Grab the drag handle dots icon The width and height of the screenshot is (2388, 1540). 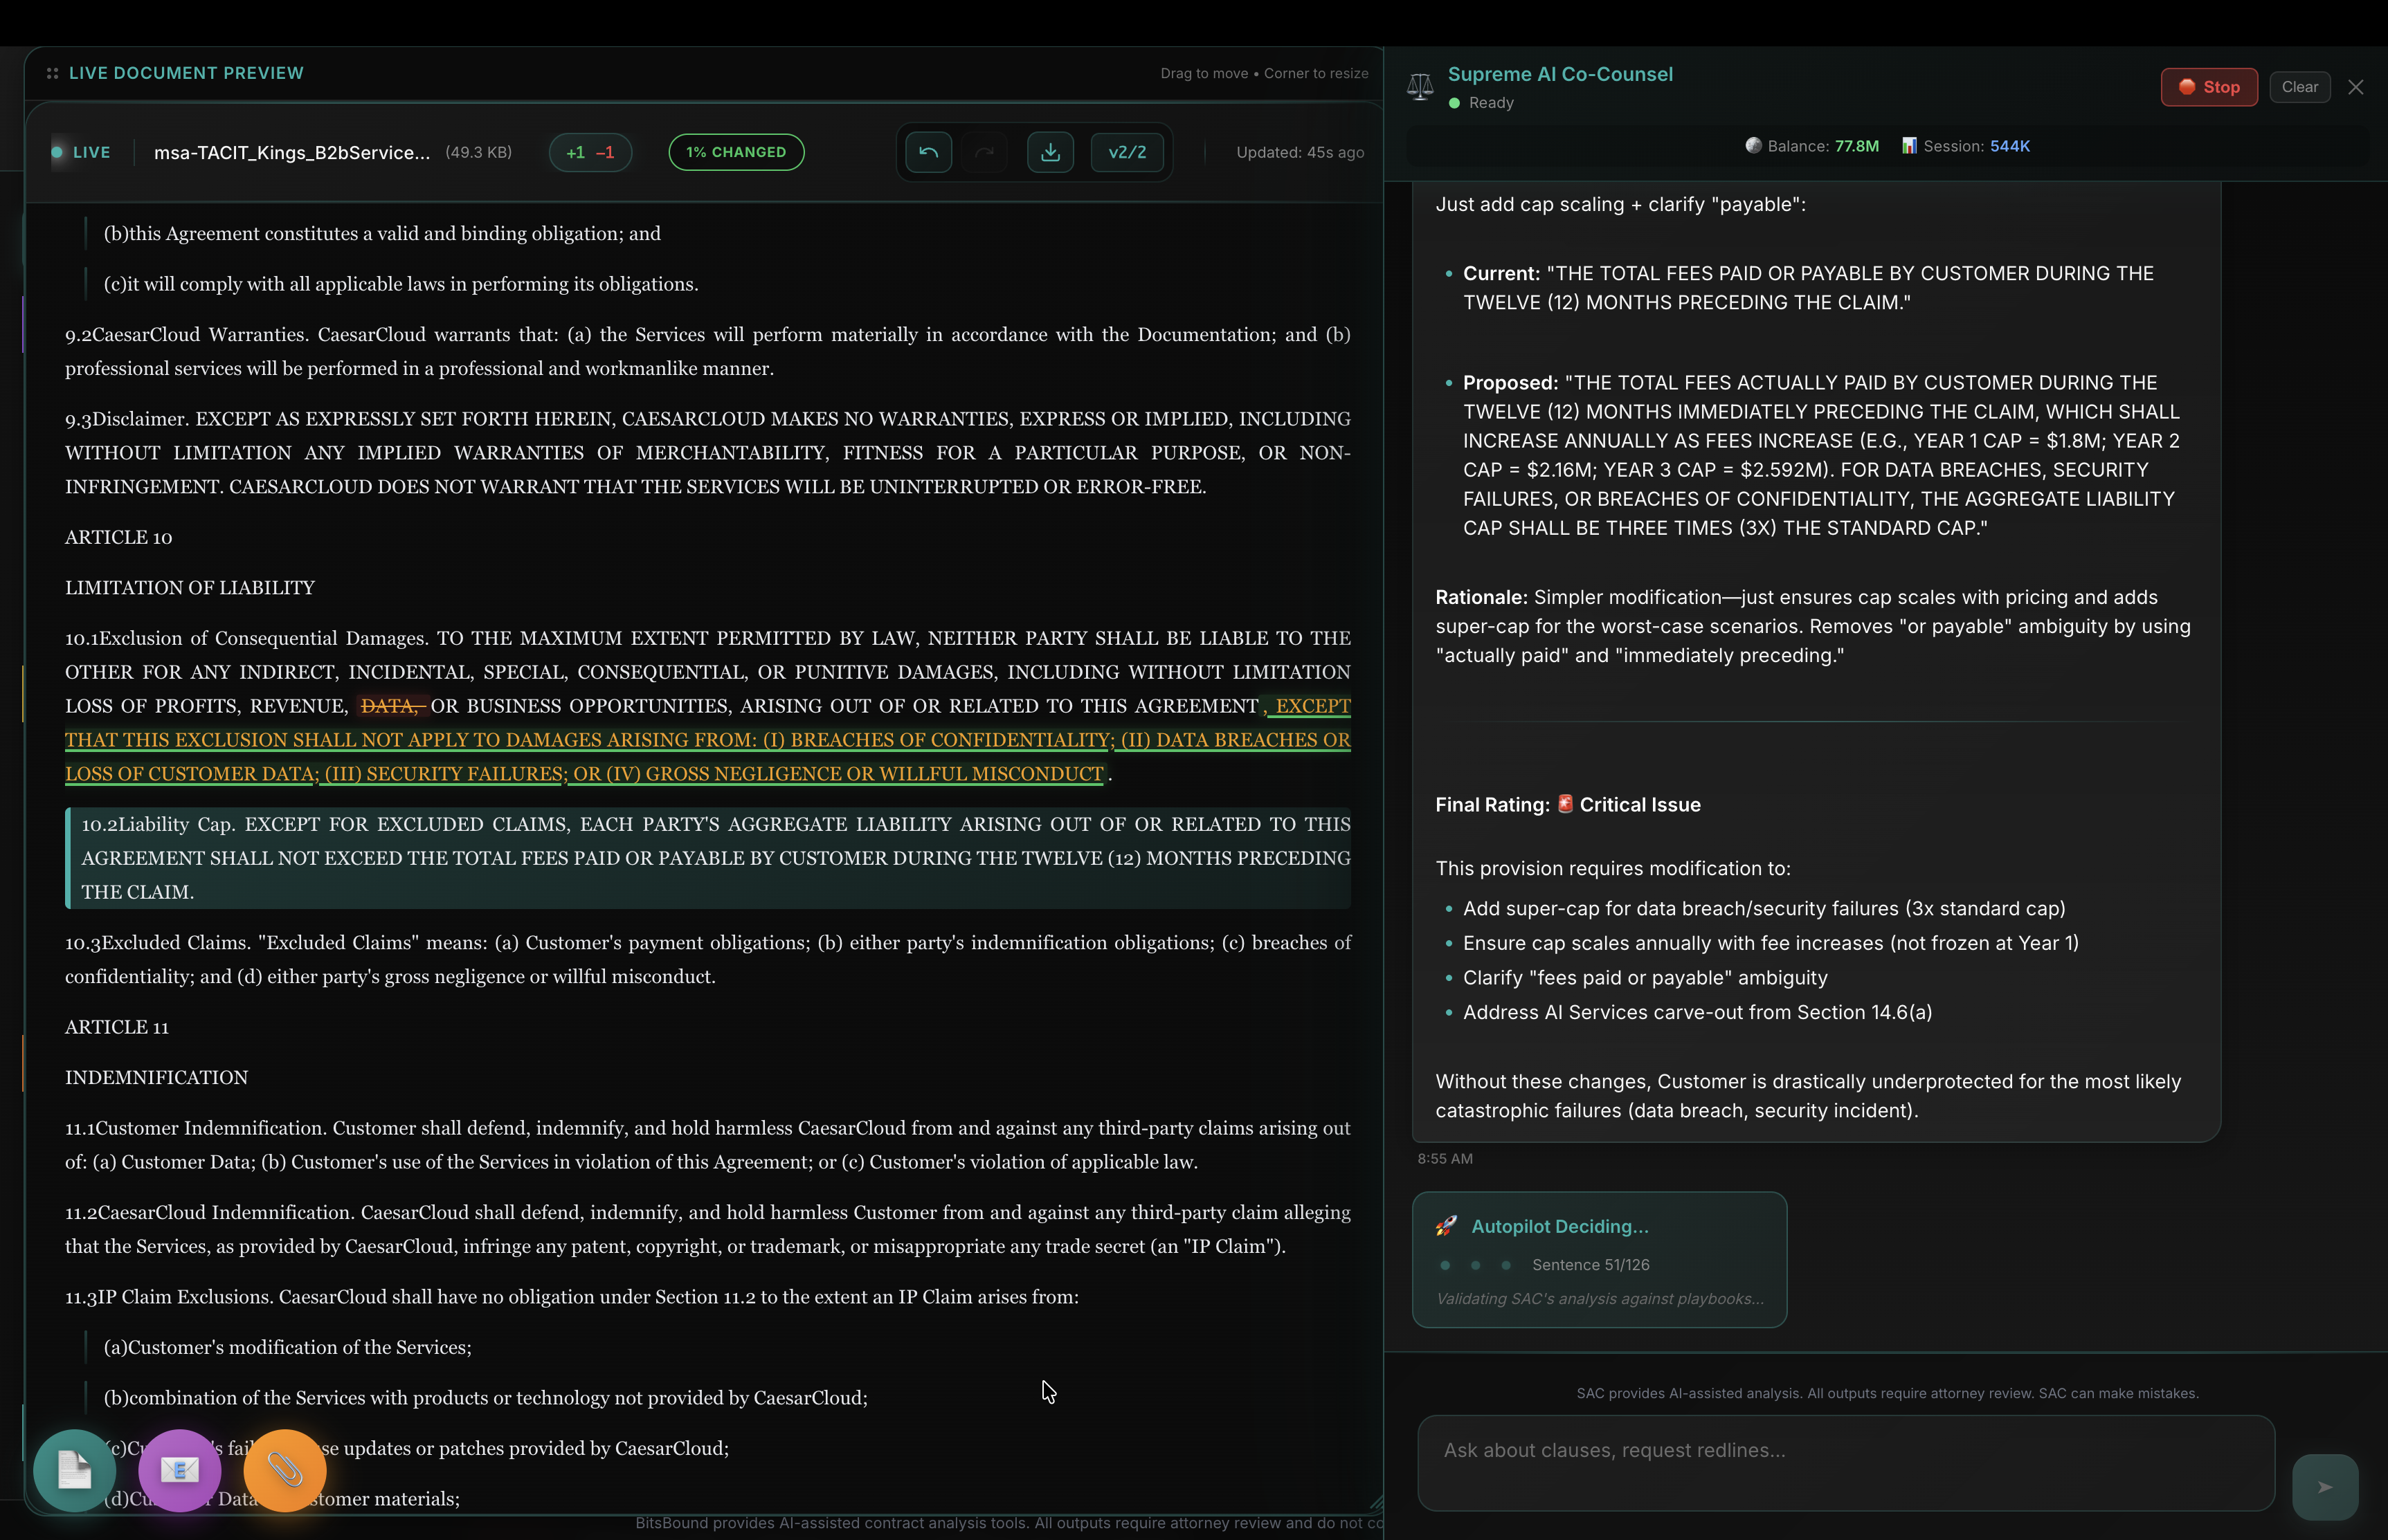point(52,73)
